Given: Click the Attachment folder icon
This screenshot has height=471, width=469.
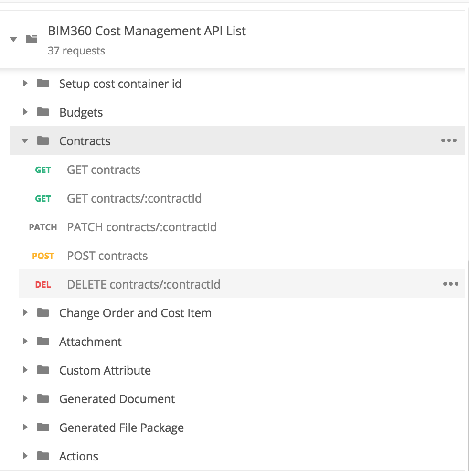Looking at the screenshot, I should 43,341.
